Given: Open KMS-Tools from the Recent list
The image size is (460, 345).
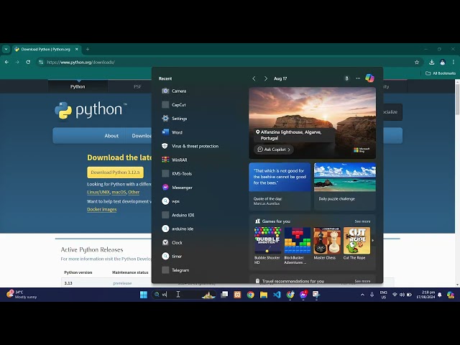Looking at the screenshot, I should point(177,174).
